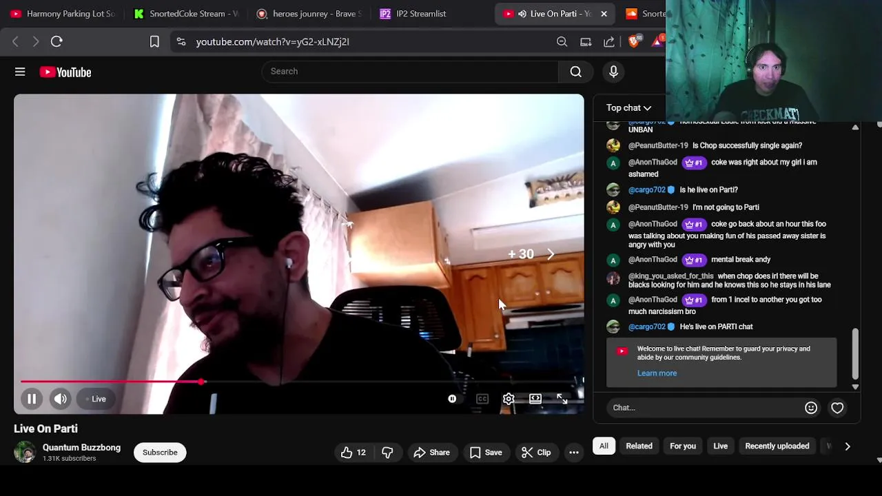Open player settings gear
This screenshot has height=496, width=882.
(509, 399)
